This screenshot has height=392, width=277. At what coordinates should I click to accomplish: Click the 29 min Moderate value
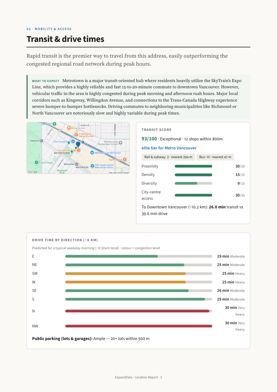(231, 299)
